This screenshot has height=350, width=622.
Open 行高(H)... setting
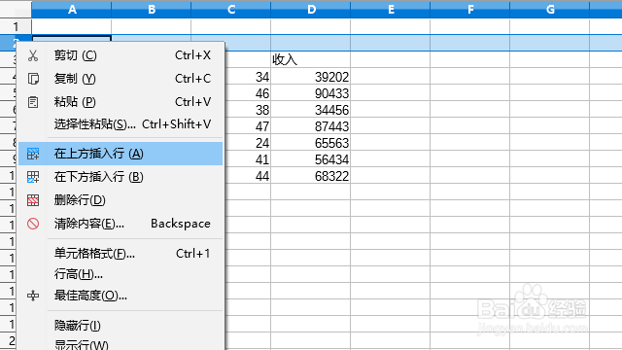click(121, 274)
